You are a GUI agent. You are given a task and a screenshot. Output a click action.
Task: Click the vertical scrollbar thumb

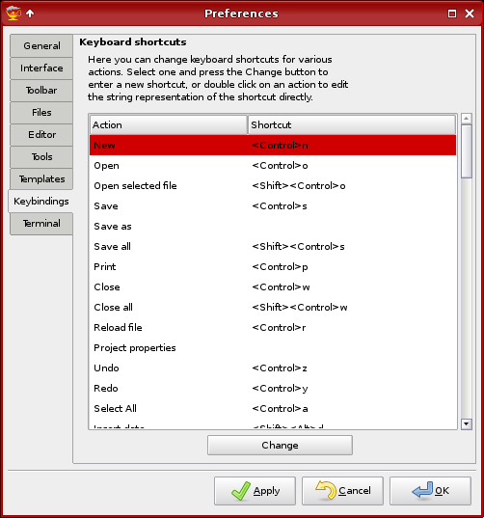pos(467,151)
